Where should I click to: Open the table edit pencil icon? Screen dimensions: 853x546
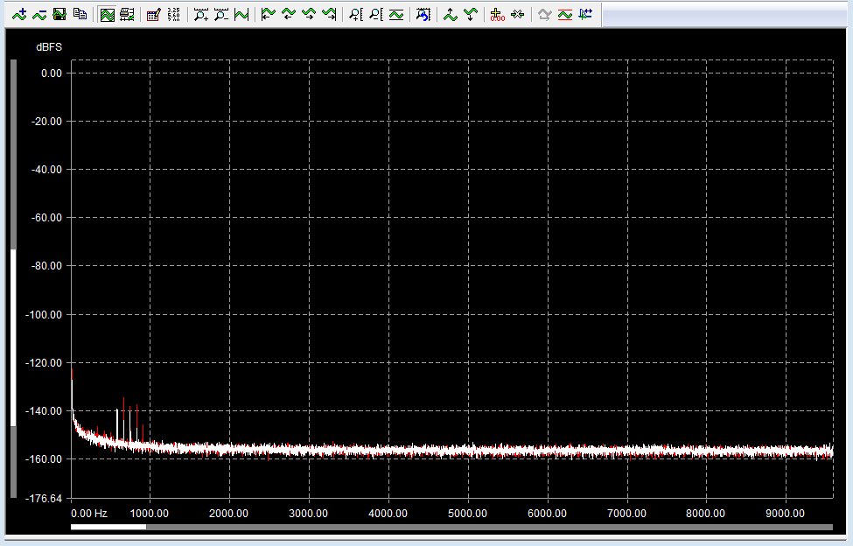154,15
